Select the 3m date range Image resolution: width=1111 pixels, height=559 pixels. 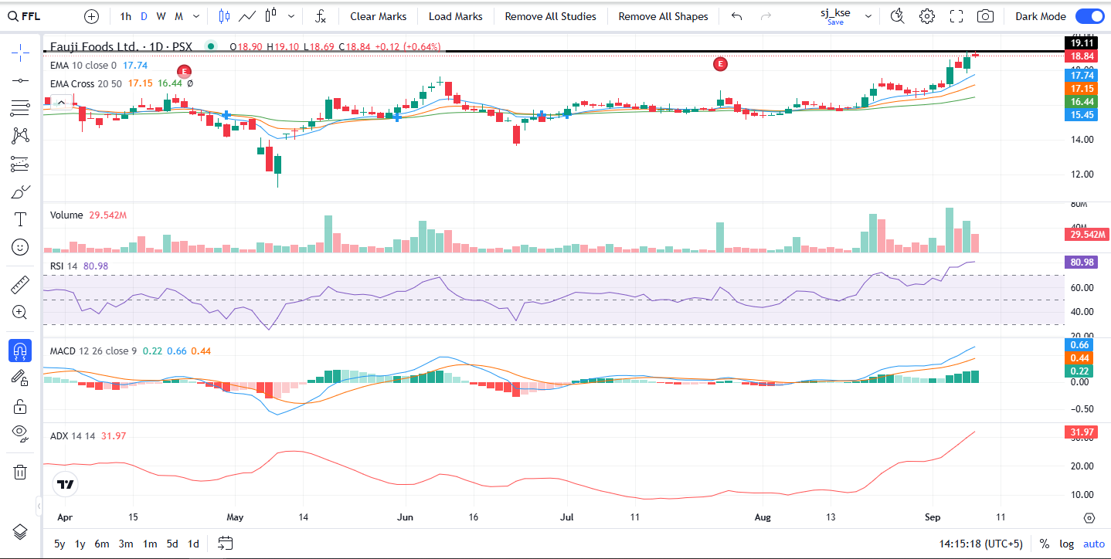[126, 544]
